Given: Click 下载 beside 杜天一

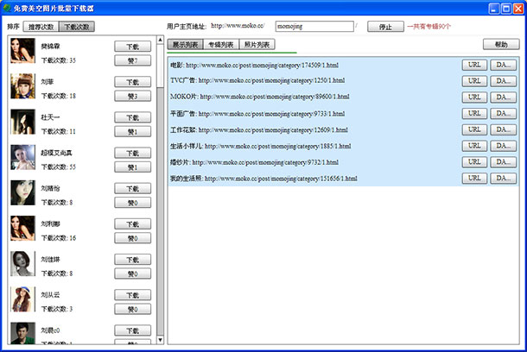Looking at the screenshot, I should [x=132, y=117].
